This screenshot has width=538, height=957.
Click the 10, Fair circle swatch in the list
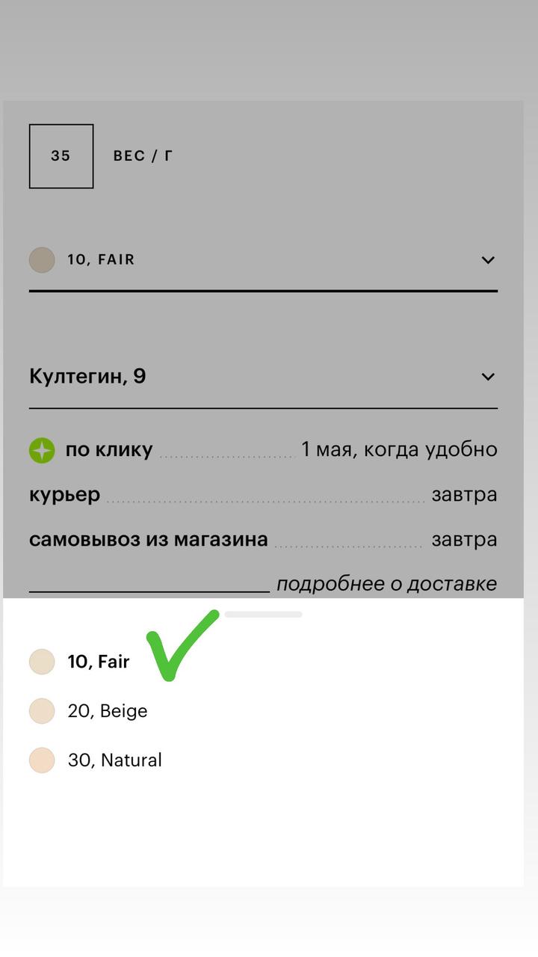(42, 662)
